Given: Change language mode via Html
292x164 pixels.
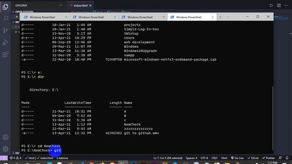Looking at the screenshot, I should tap(224, 158).
